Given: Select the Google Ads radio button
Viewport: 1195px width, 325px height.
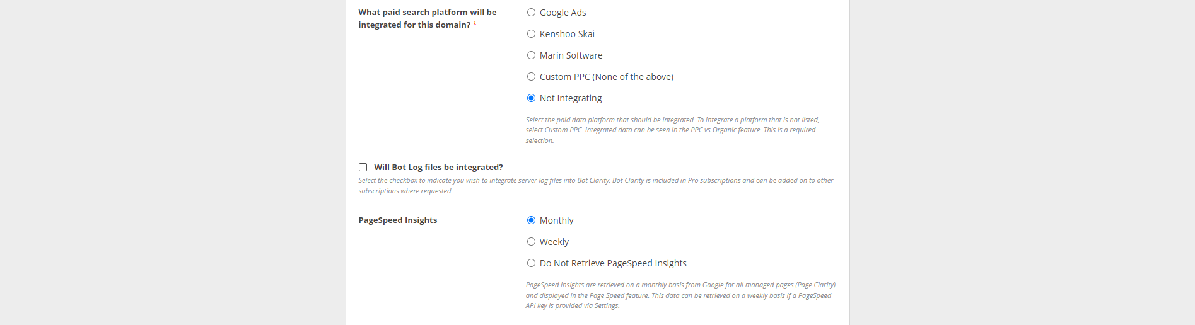Looking at the screenshot, I should (x=531, y=13).
